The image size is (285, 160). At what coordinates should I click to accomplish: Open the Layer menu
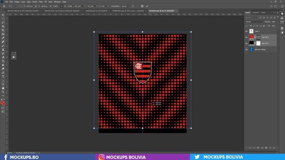click(23, 2)
